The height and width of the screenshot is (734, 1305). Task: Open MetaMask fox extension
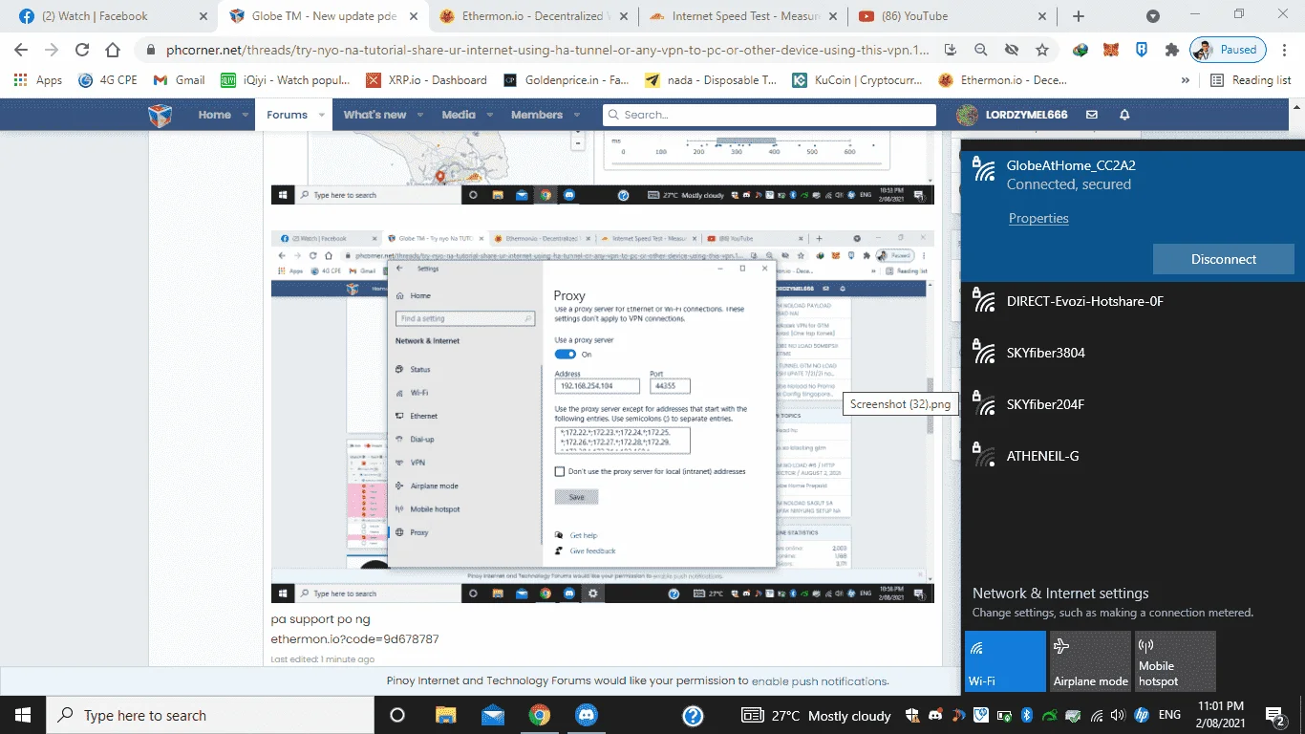click(x=1110, y=50)
